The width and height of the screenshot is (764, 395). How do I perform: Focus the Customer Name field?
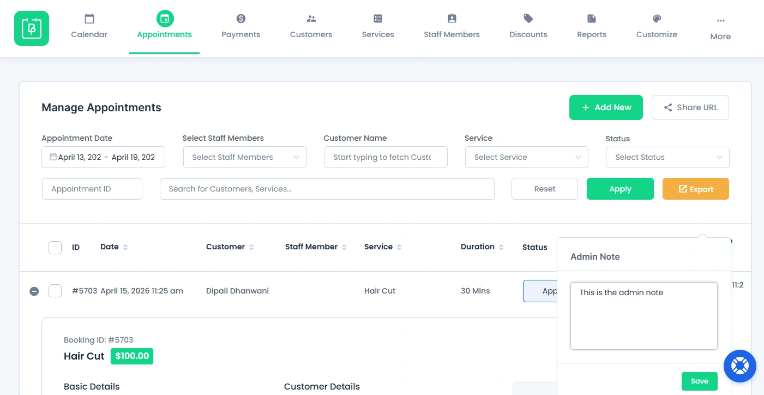click(386, 157)
